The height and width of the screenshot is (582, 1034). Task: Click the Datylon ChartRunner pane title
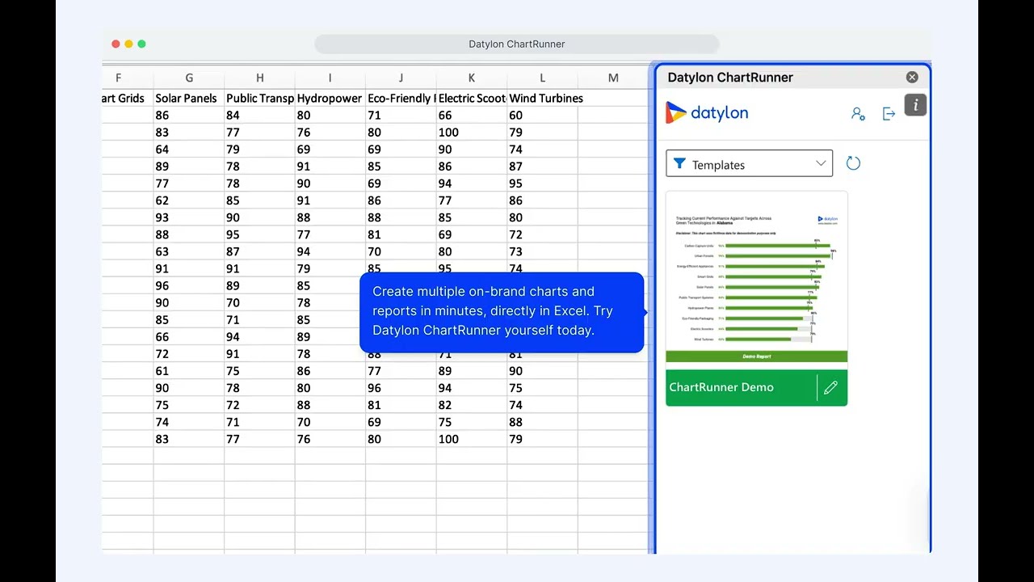pos(730,78)
